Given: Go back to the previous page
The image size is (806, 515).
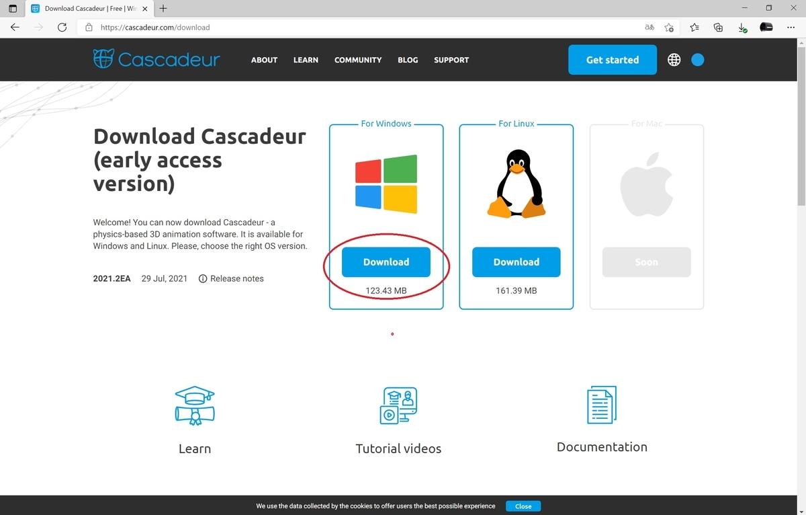Looking at the screenshot, I should click(x=15, y=28).
